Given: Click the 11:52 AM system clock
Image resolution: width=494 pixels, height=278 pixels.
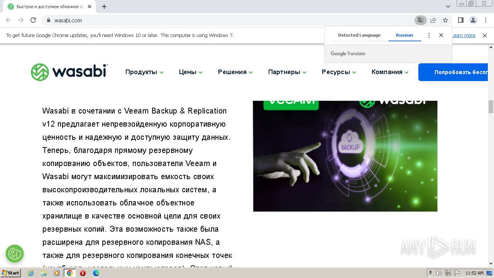Looking at the screenshot, I should [474, 273].
